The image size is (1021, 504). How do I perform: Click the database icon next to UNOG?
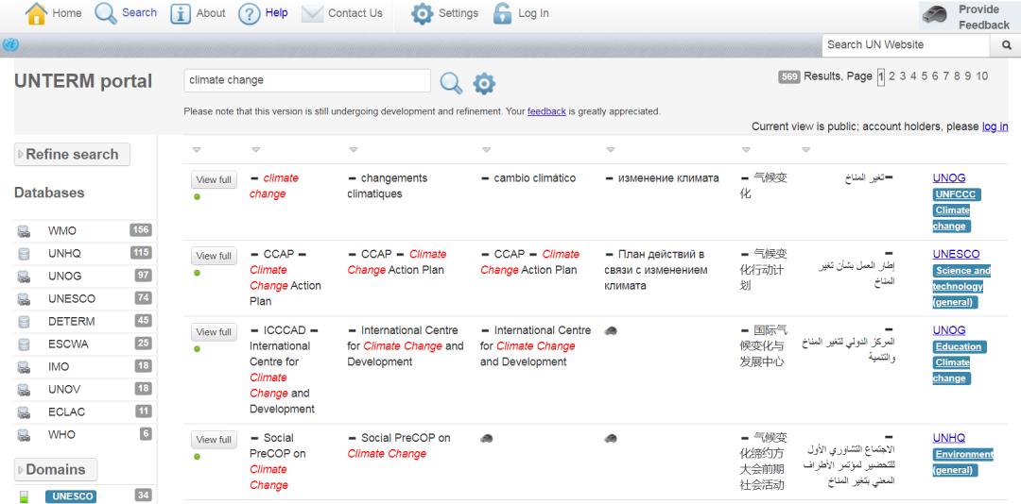24,277
